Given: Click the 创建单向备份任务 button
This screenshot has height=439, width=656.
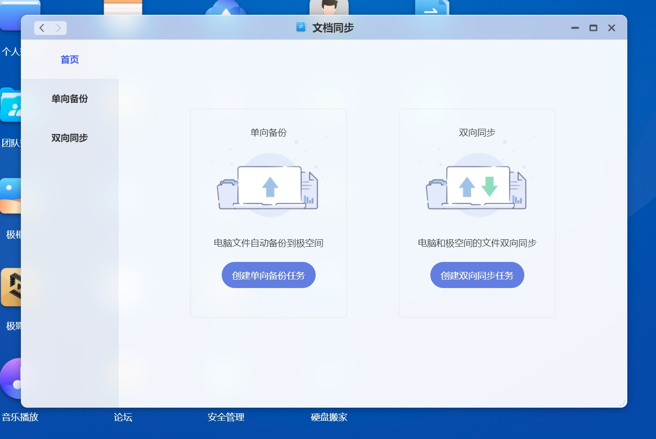Looking at the screenshot, I should tap(268, 275).
